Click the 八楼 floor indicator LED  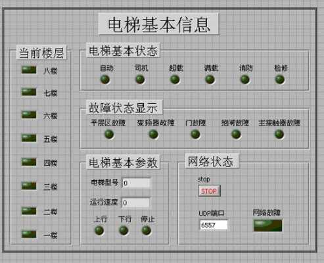(29, 70)
